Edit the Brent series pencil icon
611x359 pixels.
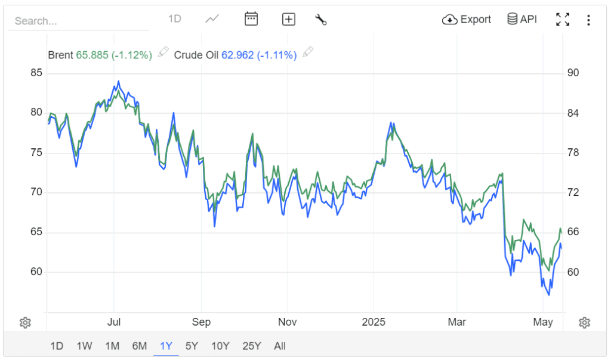(163, 52)
